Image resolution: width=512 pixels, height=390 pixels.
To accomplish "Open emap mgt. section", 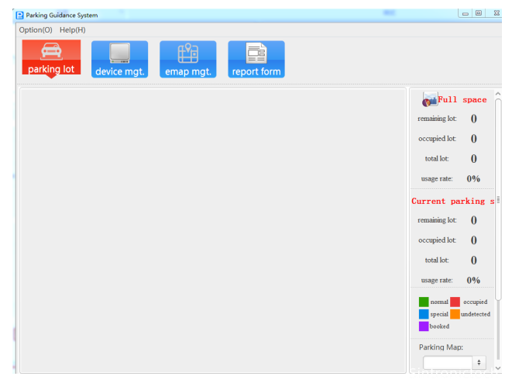I will point(187,59).
